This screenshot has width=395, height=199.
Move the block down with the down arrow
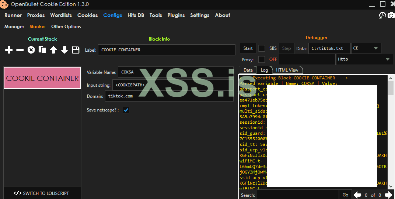[64, 50]
